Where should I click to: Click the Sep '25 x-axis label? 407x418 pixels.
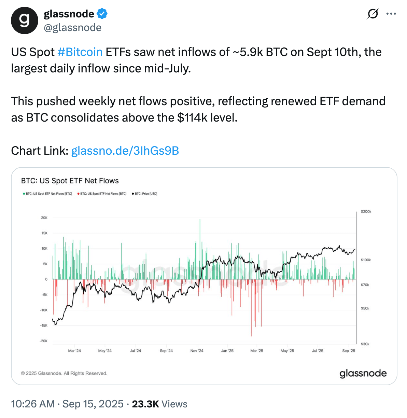[349, 351]
